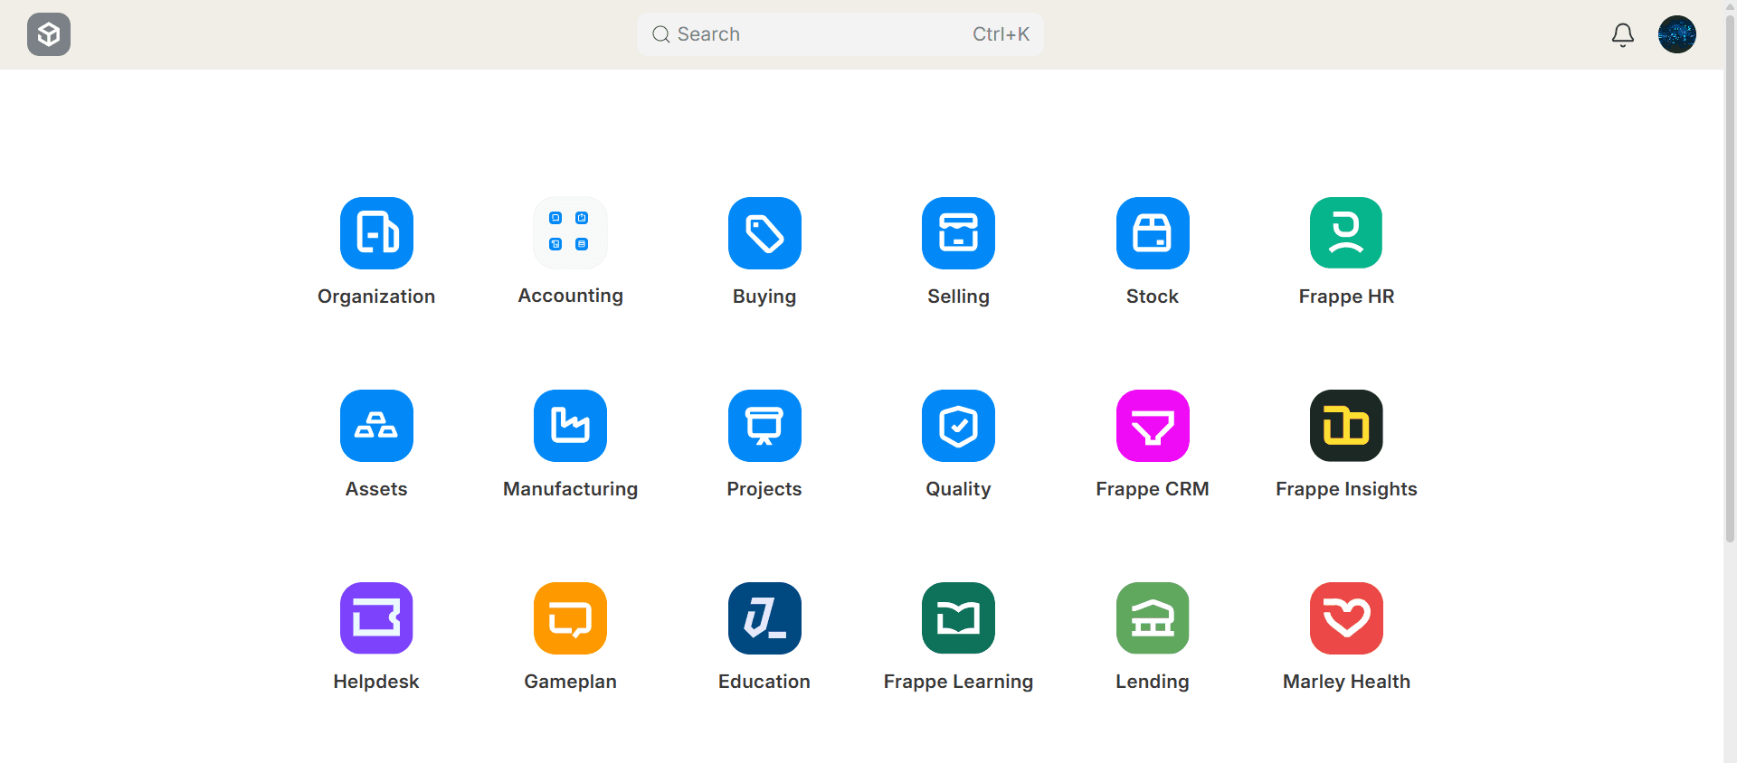Launch the Lending app
Image resolution: width=1737 pixels, height=763 pixels.
click(x=1153, y=618)
